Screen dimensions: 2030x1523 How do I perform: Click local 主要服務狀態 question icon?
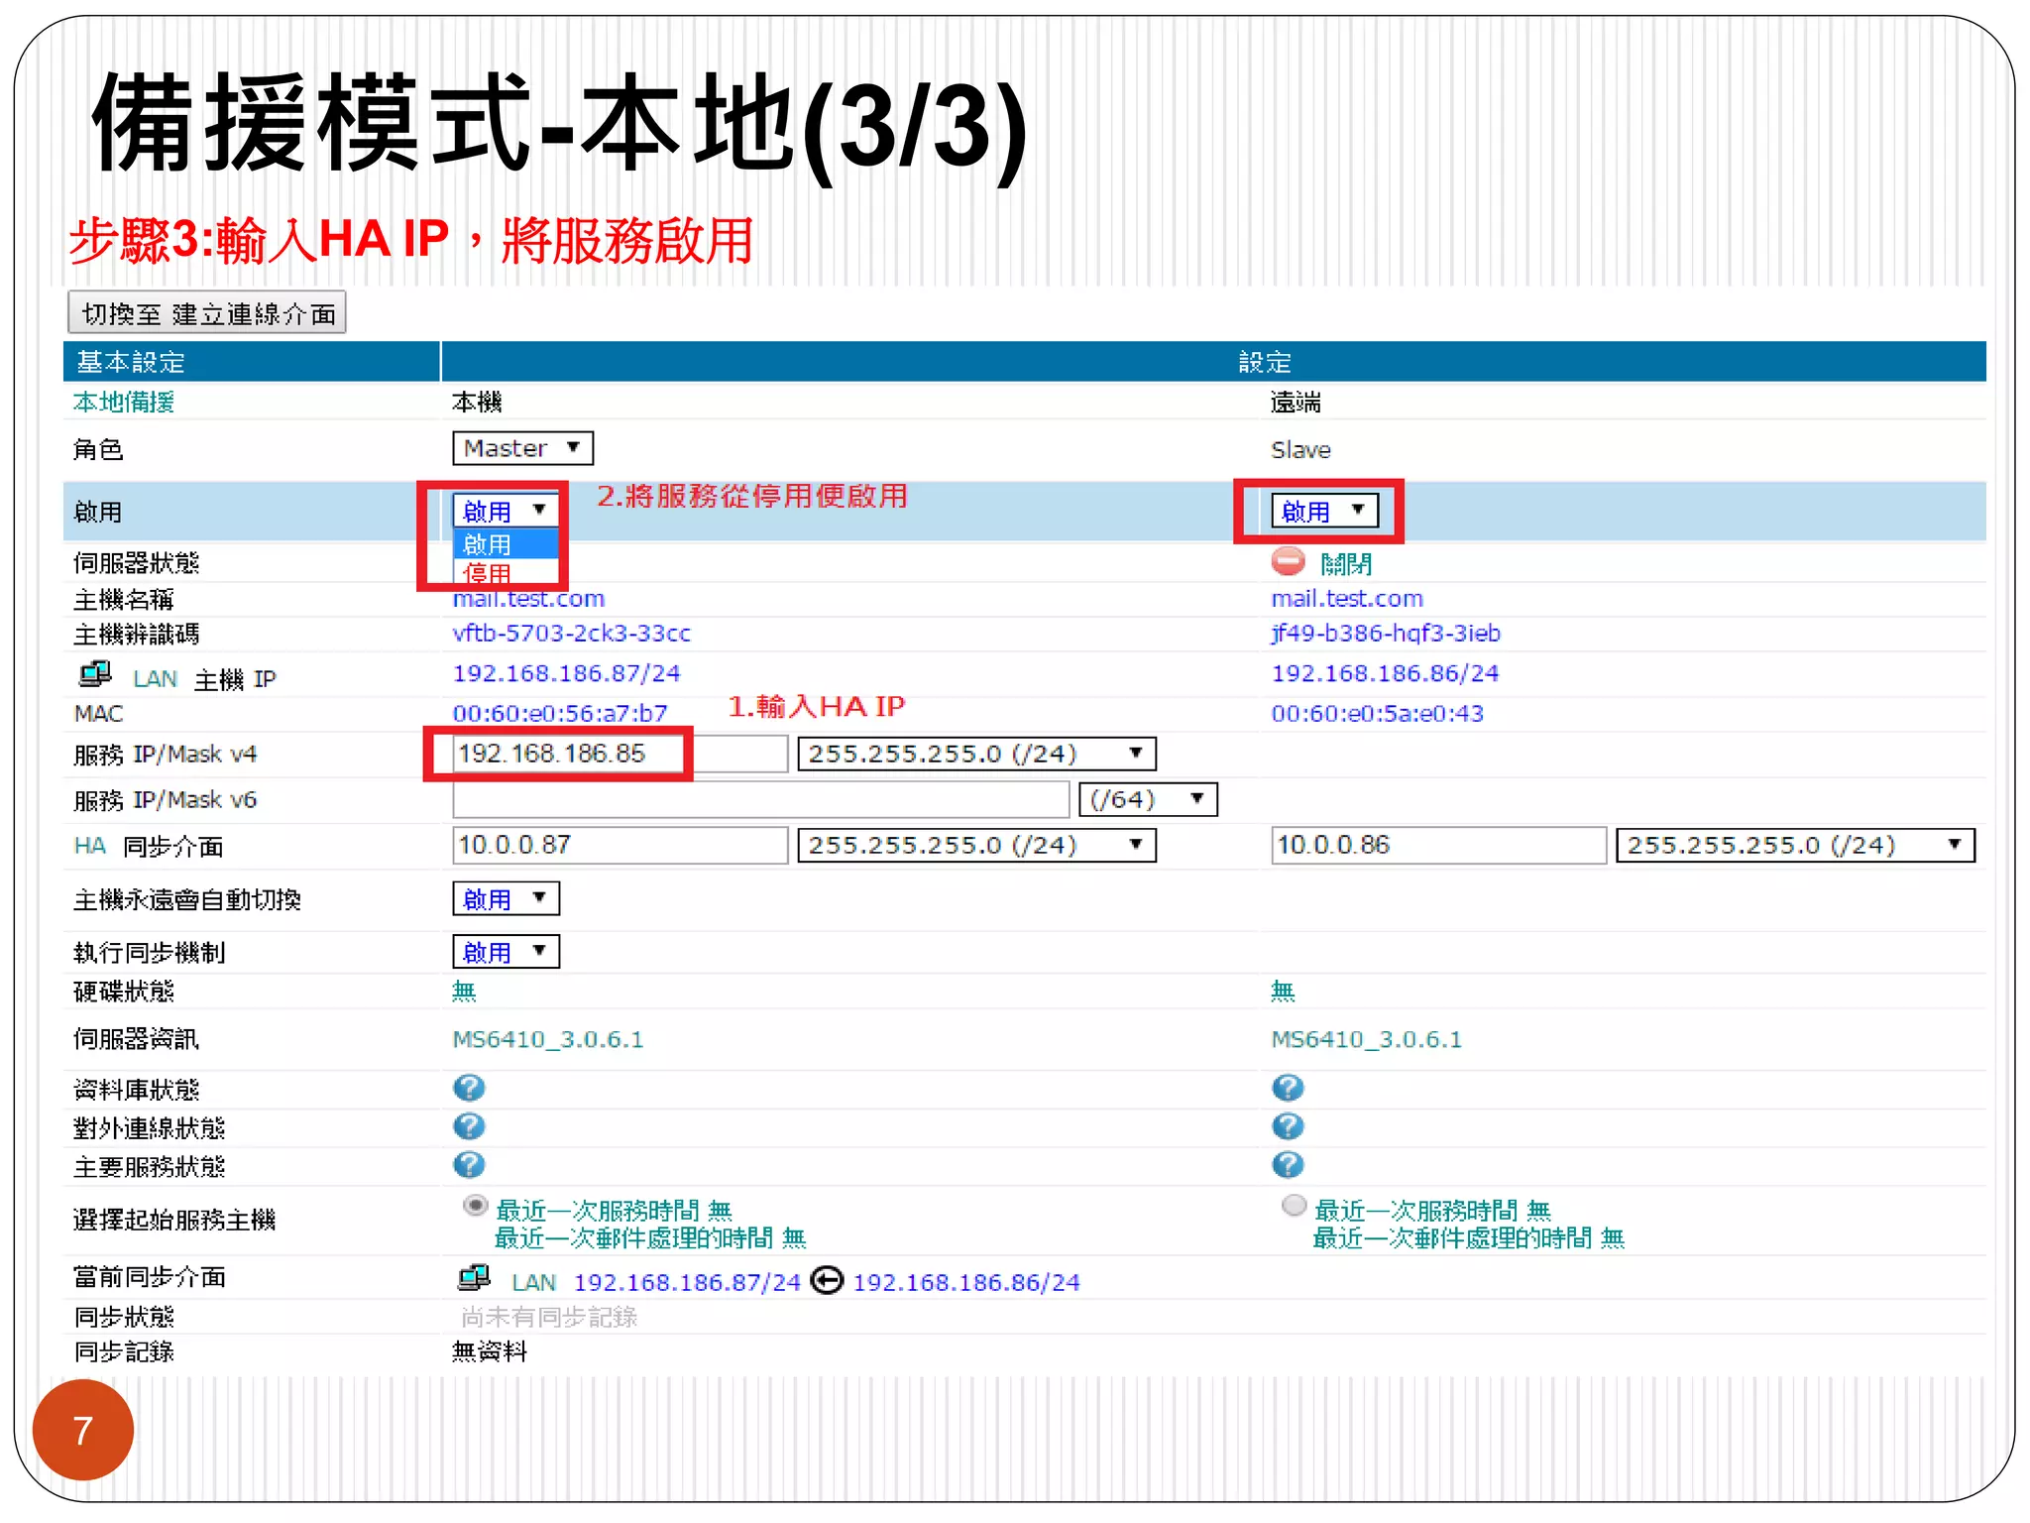(x=469, y=1165)
